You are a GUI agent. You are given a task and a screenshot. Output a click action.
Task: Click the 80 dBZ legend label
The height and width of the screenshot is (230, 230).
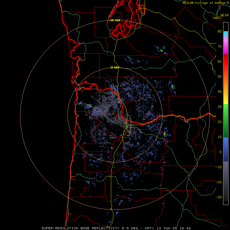pyautogui.click(x=220, y=31)
